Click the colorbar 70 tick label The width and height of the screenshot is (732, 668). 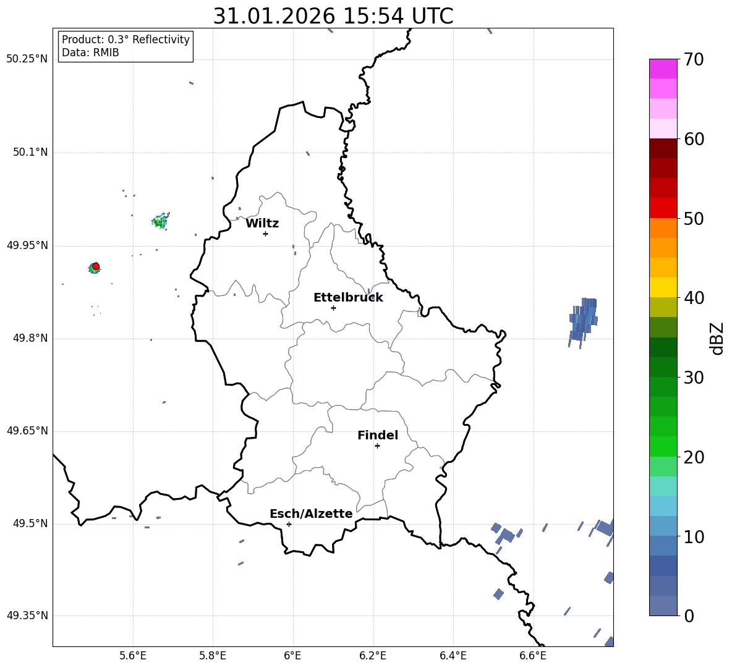[694, 59]
